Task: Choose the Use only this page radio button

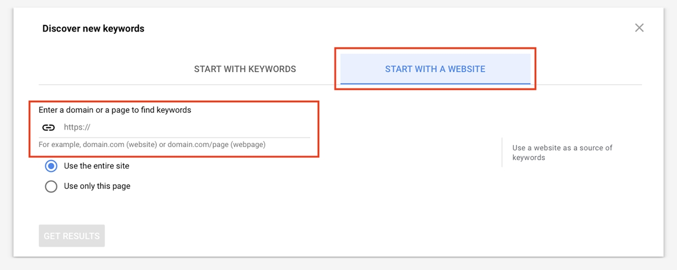Action: tap(51, 186)
